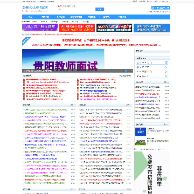Screen dimensions: 194x194
Task: Click the magenta headline ending the right news column
Action: tap(98, 99)
